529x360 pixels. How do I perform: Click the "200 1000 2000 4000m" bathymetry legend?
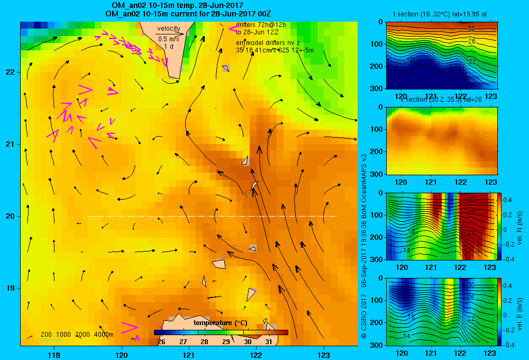[x=77, y=335]
